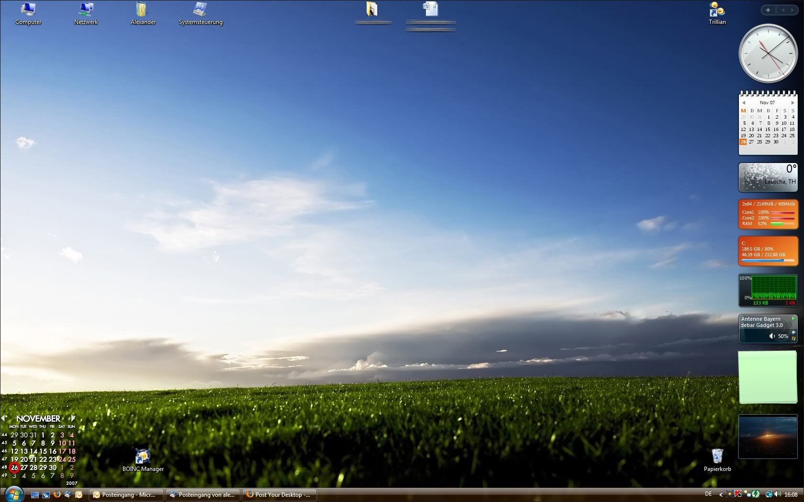This screenshot has width=804, height=502.
Task: Click the Show Desktop quick launch icon
Action: pyautogui.click(x=35, y=495)
